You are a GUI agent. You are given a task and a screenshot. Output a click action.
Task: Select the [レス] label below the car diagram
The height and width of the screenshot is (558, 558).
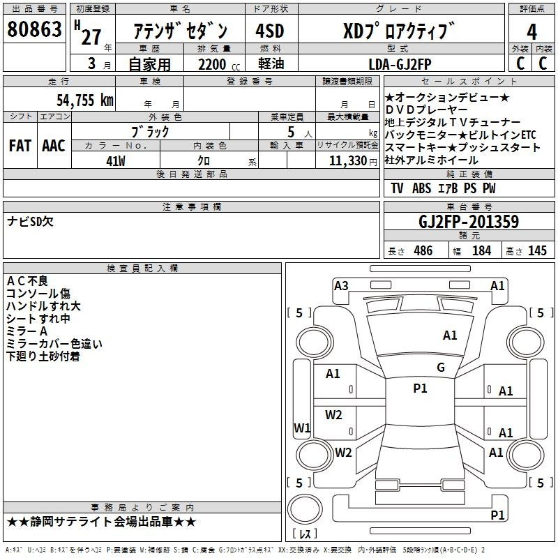pos(305,534)
